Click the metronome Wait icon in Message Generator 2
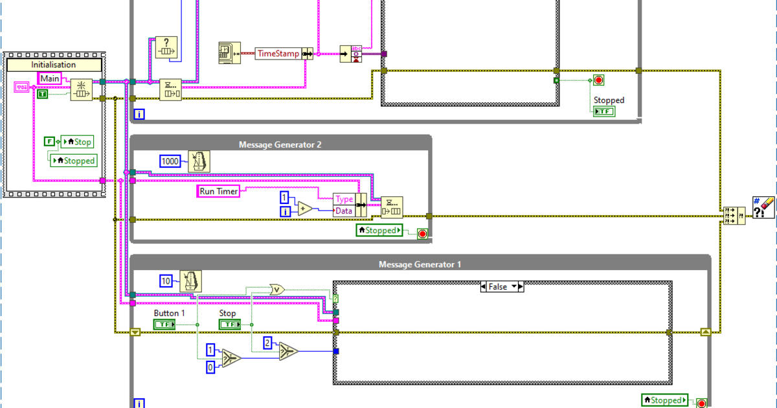777x408 pixels. 198,161
